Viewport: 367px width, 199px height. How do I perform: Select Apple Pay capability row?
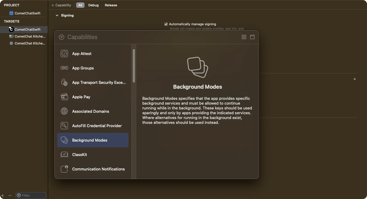[93, 97]
